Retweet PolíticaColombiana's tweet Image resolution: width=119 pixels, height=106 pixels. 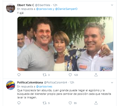(44, 103)
